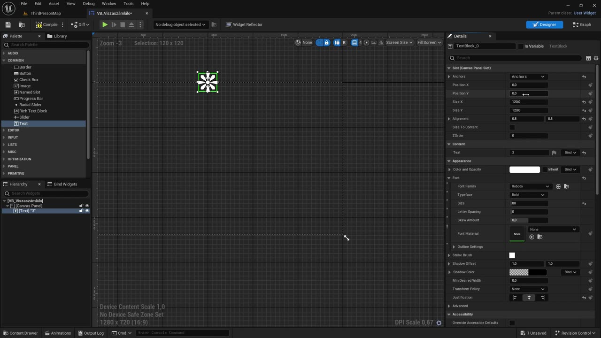
Task: Switch to Graph mode
Action: [x=582, y=24]
